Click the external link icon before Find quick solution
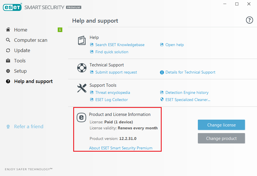 pos(92,52)
